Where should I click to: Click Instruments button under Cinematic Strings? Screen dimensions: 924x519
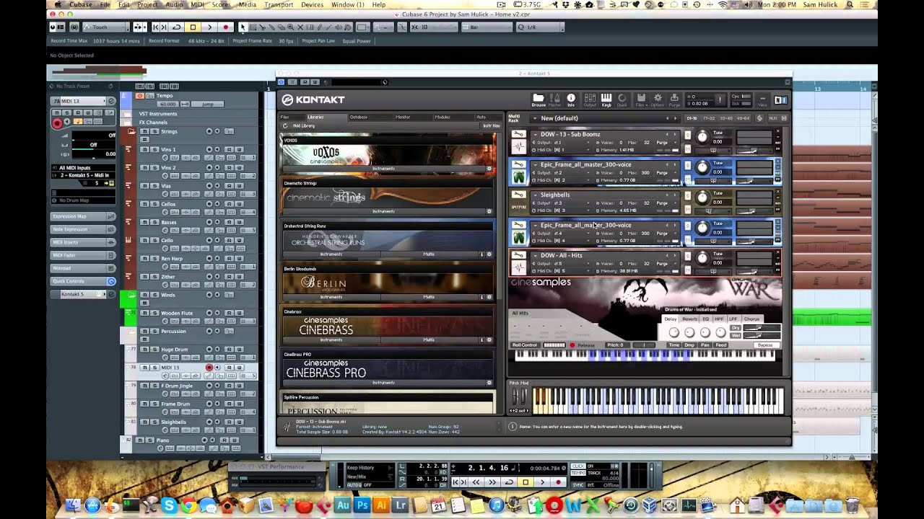383,211
